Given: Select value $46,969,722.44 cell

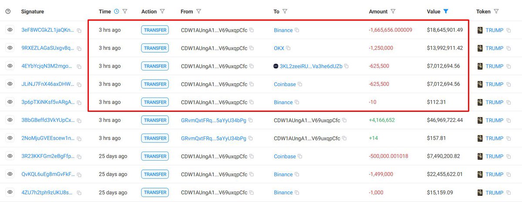Looking at the screenshot, I should (x=445, y=120).
